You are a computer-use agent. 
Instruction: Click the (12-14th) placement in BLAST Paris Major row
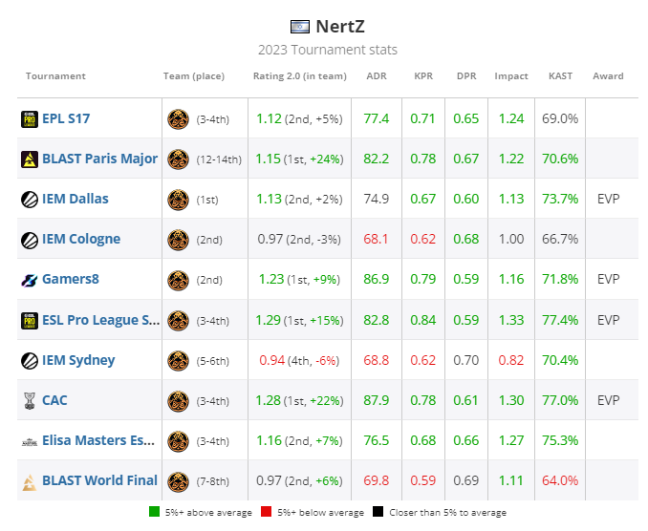click(x=219, y=159)
